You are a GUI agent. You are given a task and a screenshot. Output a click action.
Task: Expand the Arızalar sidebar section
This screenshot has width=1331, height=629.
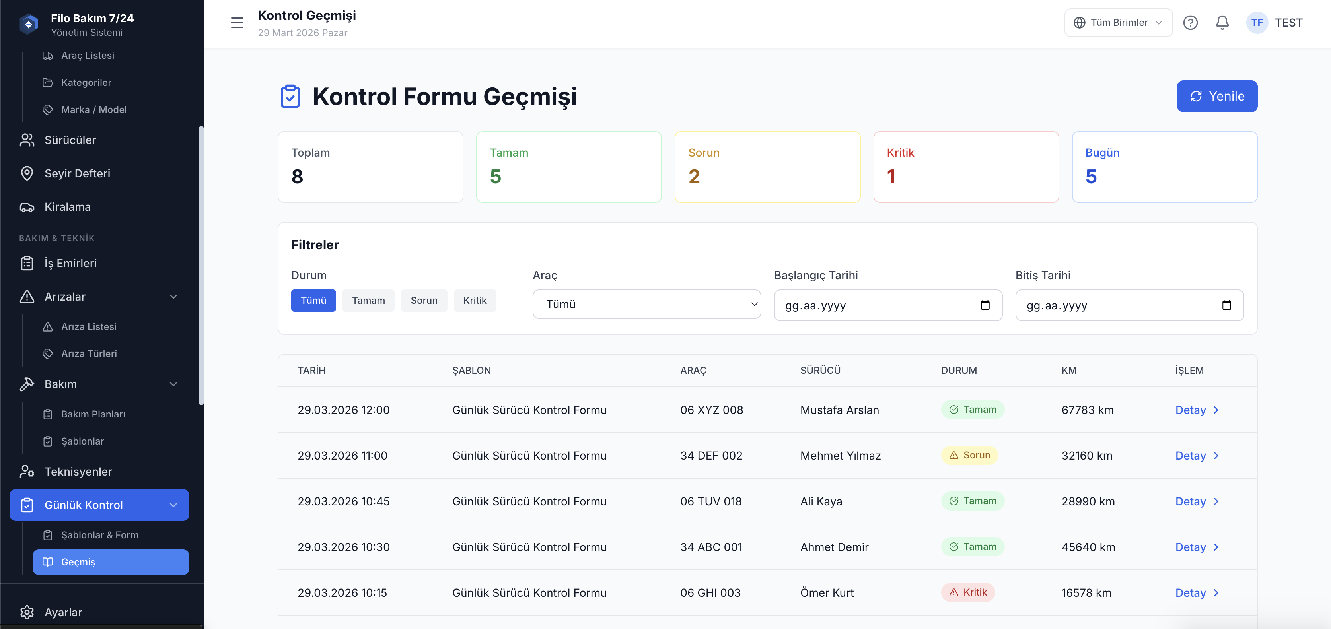coord(173,297)
